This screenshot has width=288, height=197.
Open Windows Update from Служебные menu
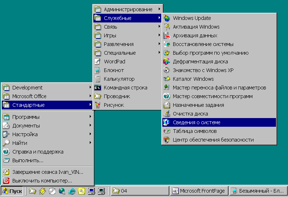coord(219,18)
